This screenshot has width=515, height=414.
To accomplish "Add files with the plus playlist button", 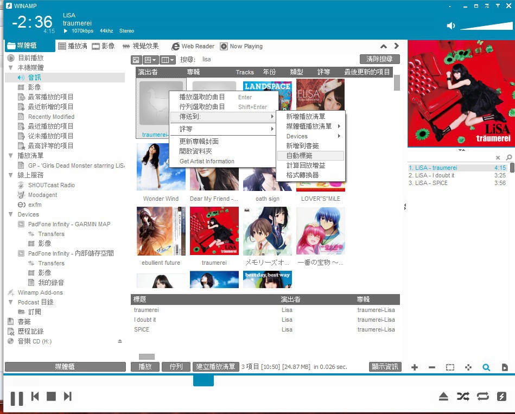I will 415,367.
